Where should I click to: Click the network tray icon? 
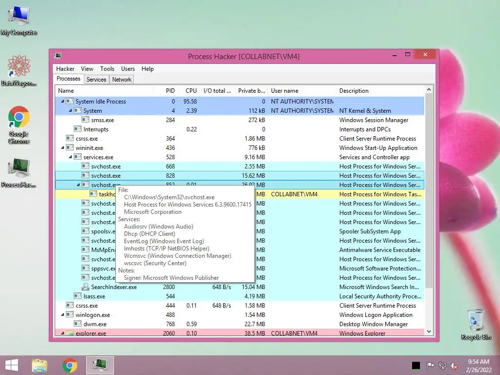click(442, 366)
